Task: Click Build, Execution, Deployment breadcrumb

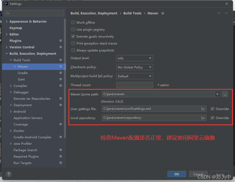Action: [x=94, y=13]
